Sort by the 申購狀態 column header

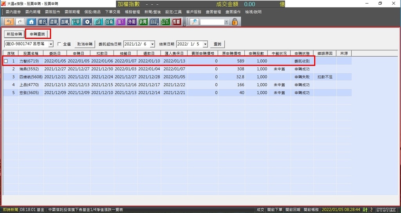coord(302,53)
